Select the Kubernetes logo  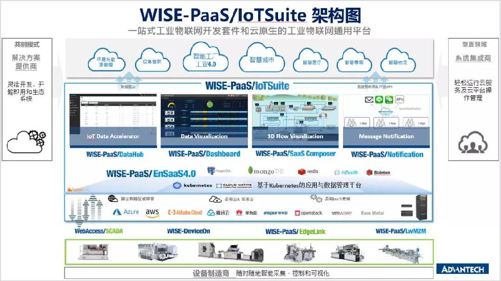coord(191,186)
